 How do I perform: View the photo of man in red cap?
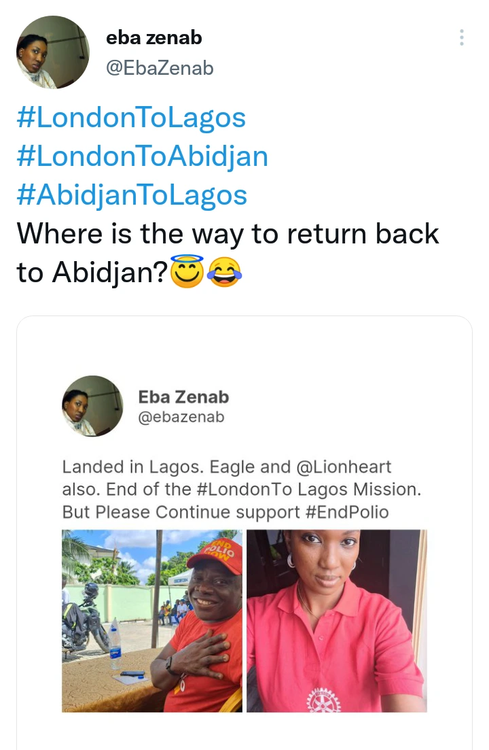151,620
